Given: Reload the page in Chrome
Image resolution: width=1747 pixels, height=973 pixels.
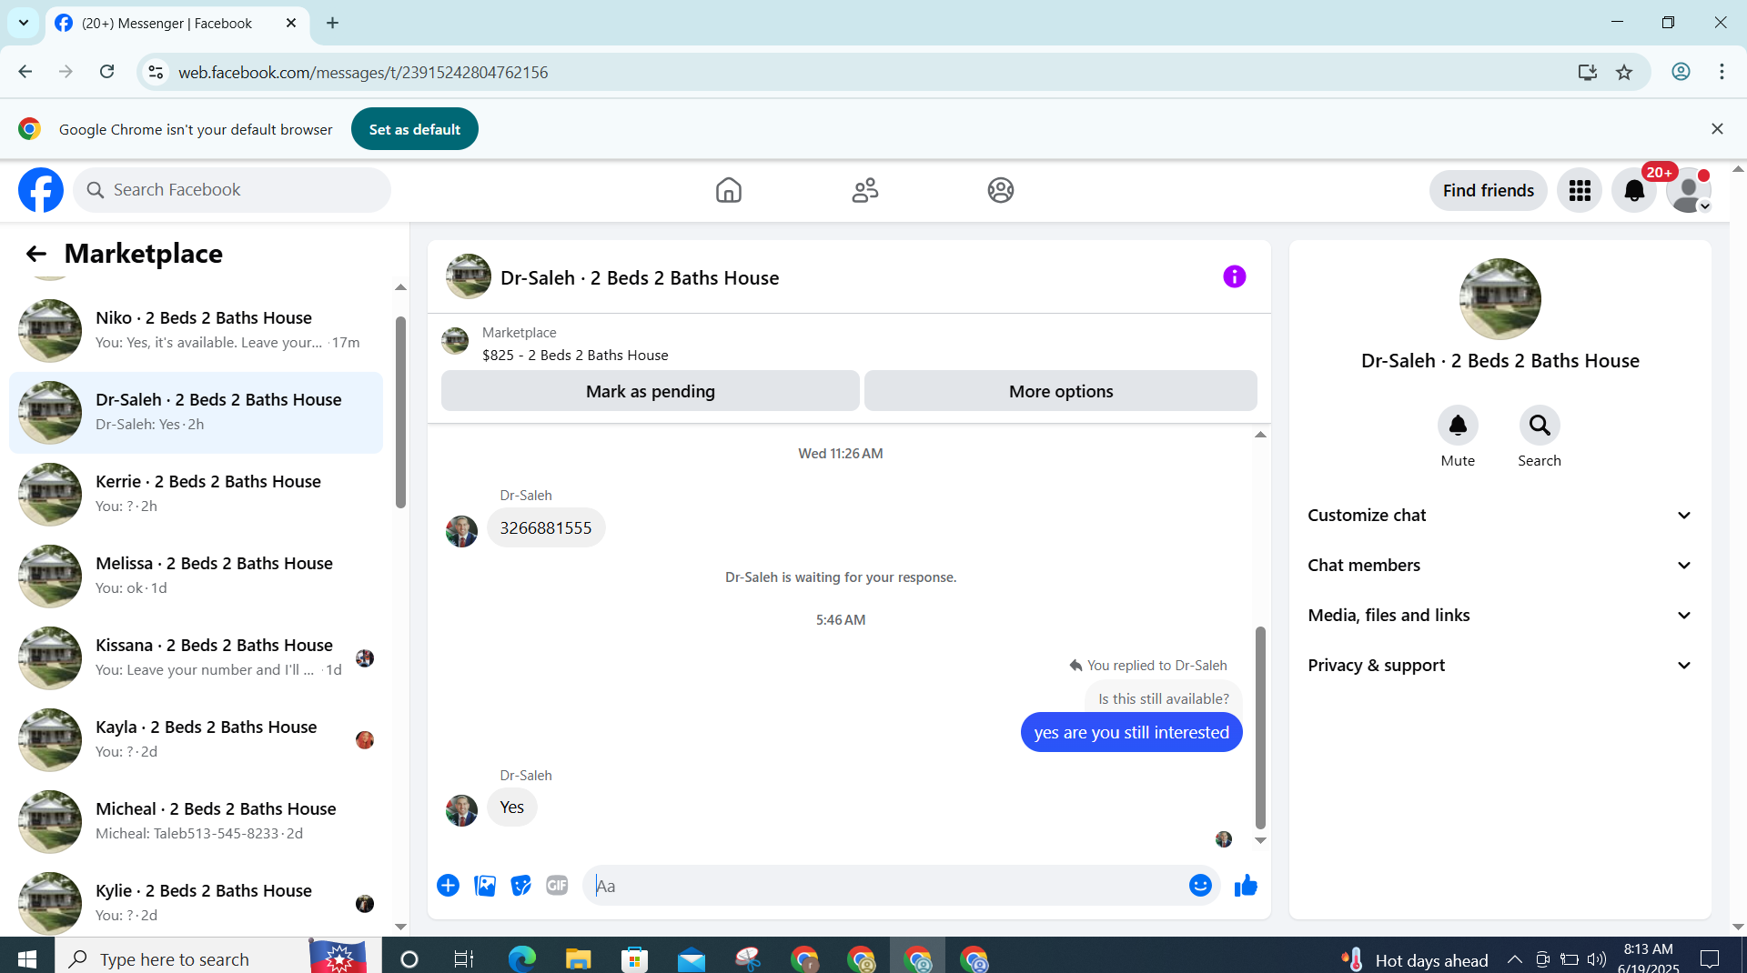Looking at the screenshot, I should coord(106,72).
